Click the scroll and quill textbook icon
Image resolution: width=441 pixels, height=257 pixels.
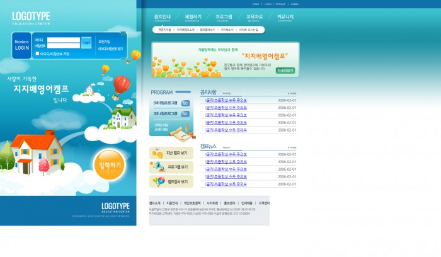pos(178,132)
